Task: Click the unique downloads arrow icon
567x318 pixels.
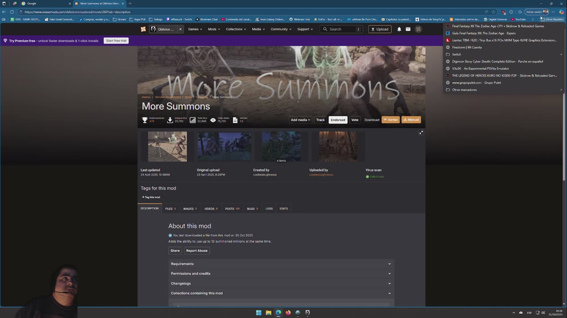Action: [x=170, y=120]
